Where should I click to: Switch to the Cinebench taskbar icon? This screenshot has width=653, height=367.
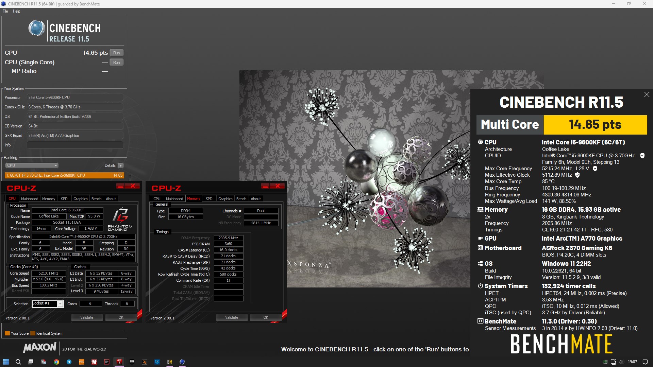pos(182,362)
